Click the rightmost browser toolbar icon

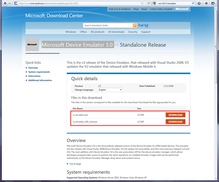(213, 3)
